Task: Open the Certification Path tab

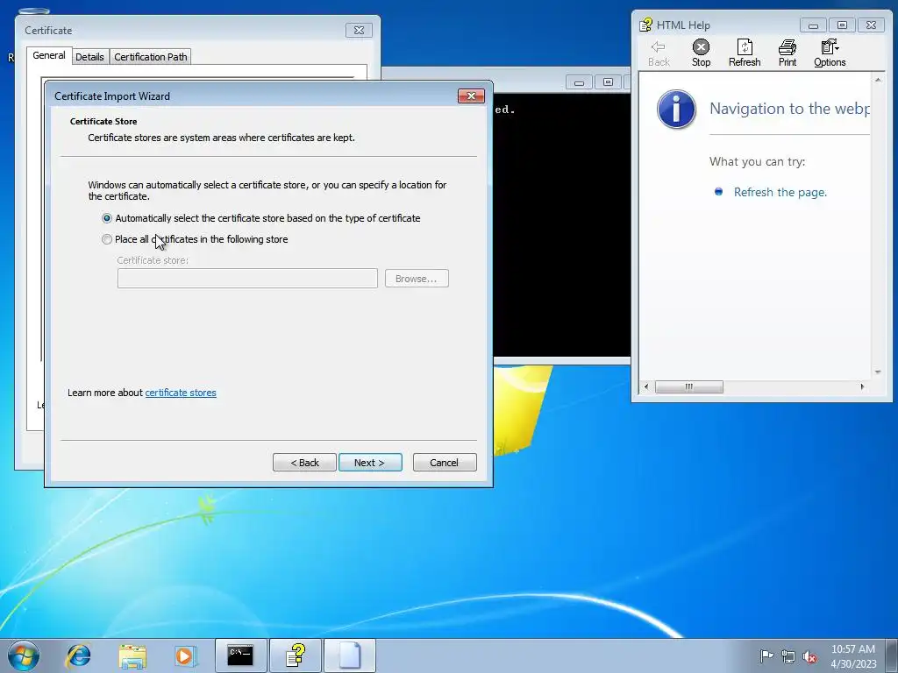Action: [x=150, y=57]
